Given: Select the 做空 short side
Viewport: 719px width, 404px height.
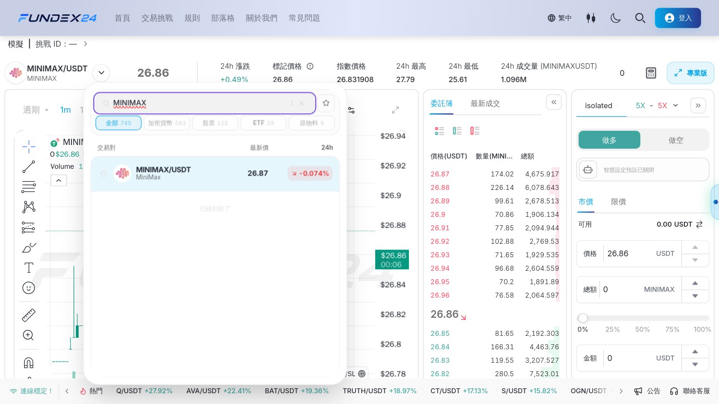Looking at the screenshot, I should [675, 140].
